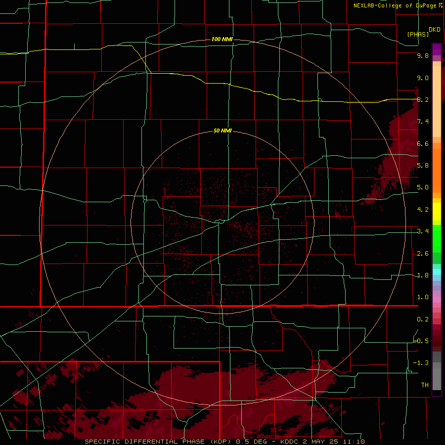Click the 6.6 value on the color scale

tap(423, 143)
